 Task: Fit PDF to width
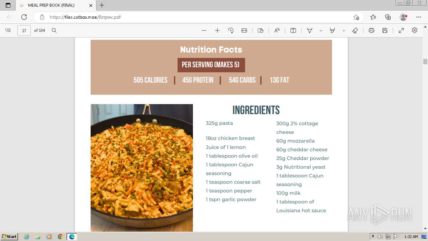[244, 30]
